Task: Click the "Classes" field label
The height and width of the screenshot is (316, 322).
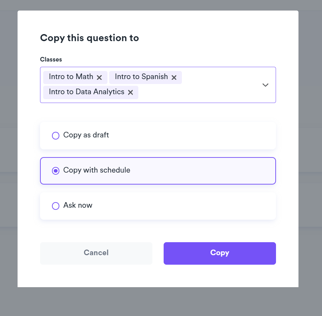Action: click(x=51, y=59)
